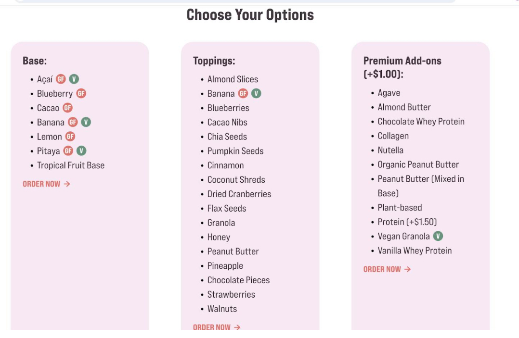Click the GF badge next to Lemon base
The width and height of the screenshot is (519, 338).
[x=70, y=137]
